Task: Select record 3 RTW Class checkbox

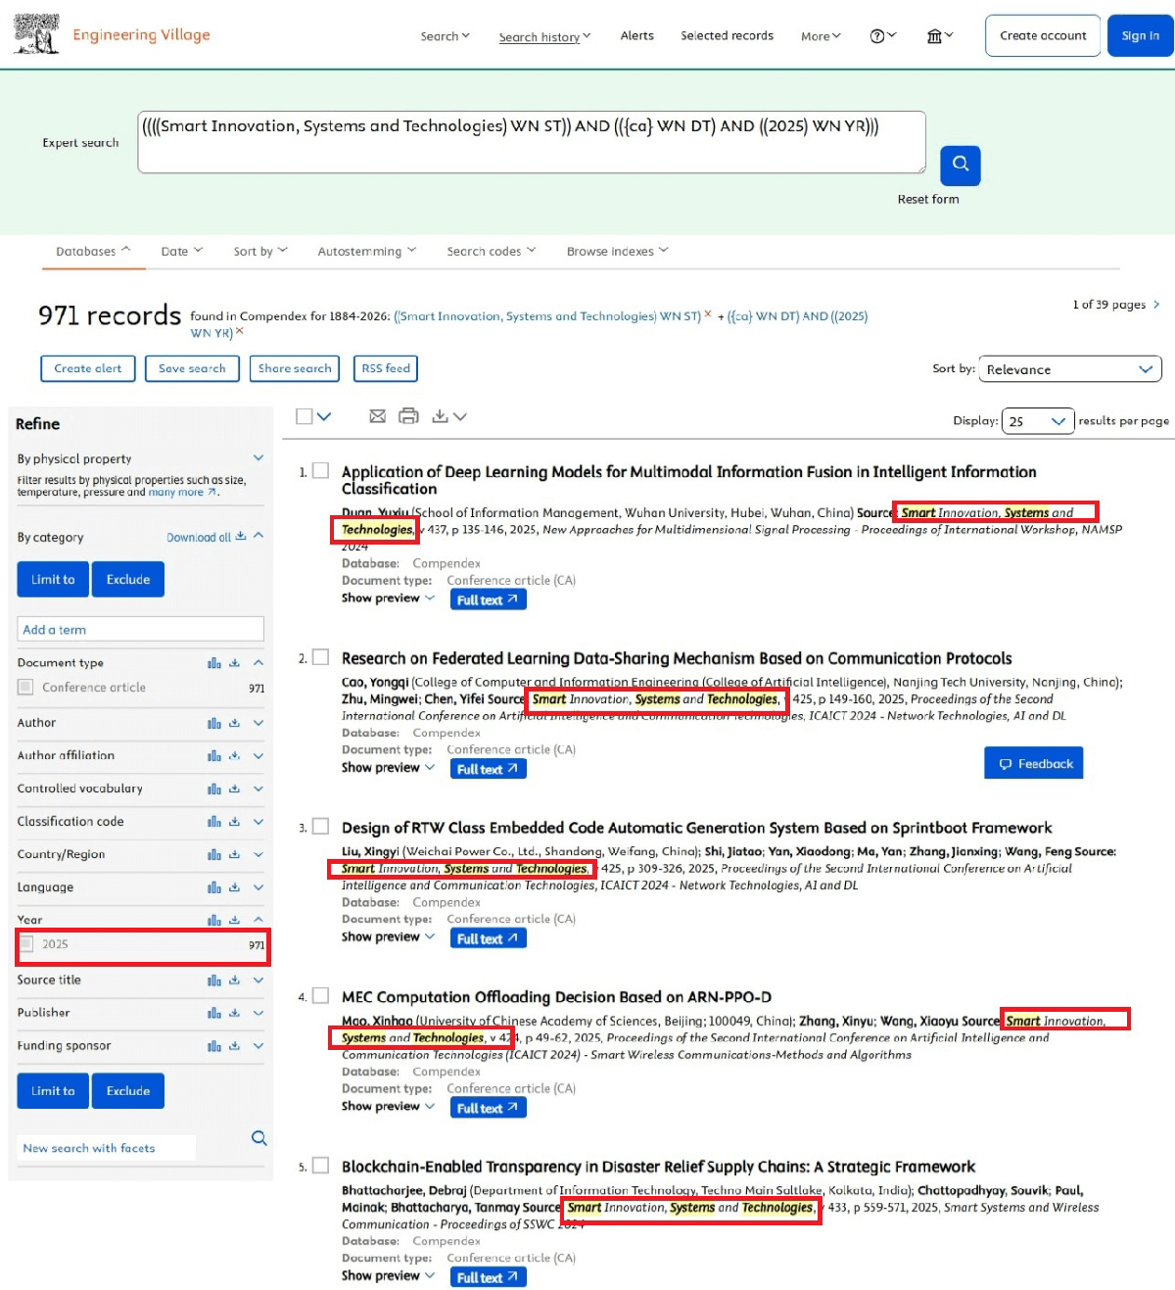Action: pos(320,827)
